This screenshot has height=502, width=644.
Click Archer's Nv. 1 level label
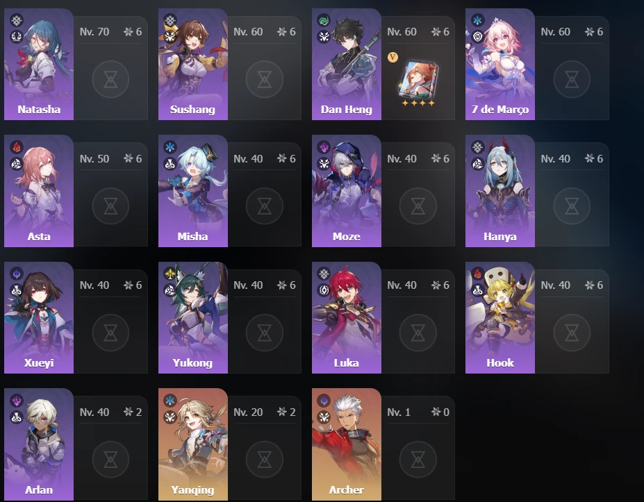click(398, 412)
